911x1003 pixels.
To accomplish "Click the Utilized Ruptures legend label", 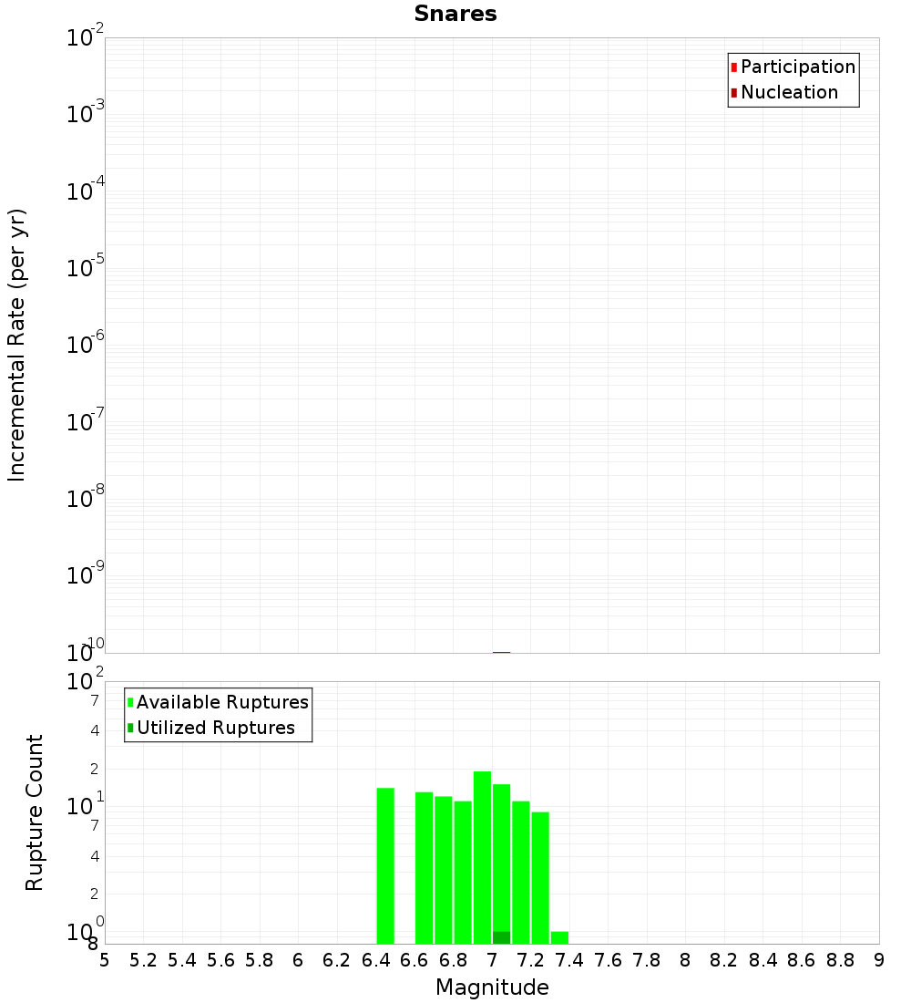I will (x=215, y=728).
